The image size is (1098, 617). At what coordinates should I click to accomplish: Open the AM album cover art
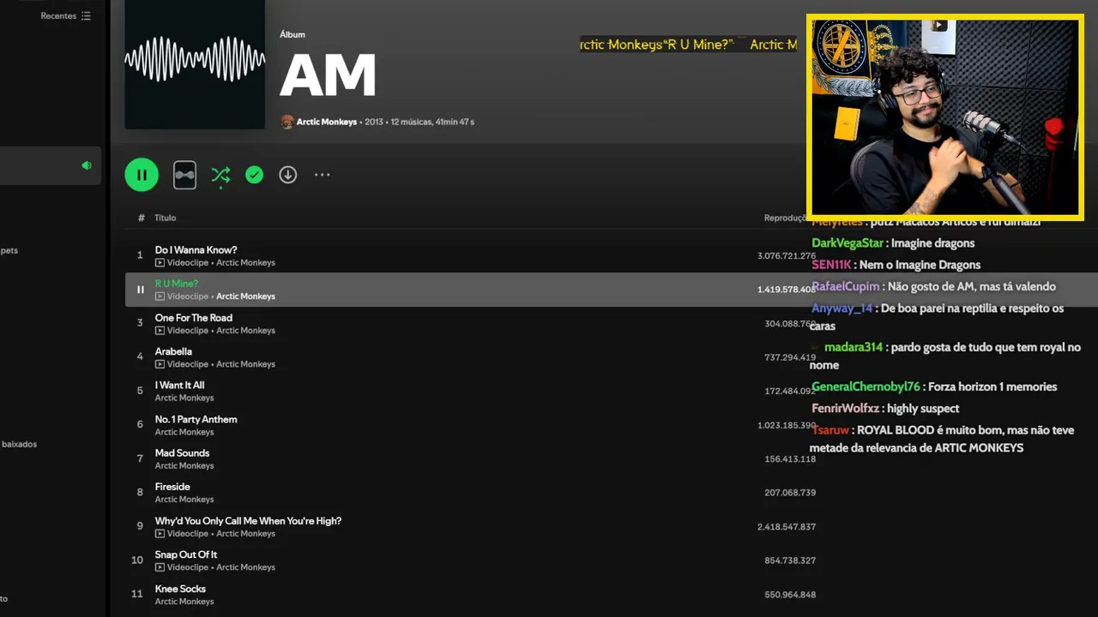coord(195,64)
